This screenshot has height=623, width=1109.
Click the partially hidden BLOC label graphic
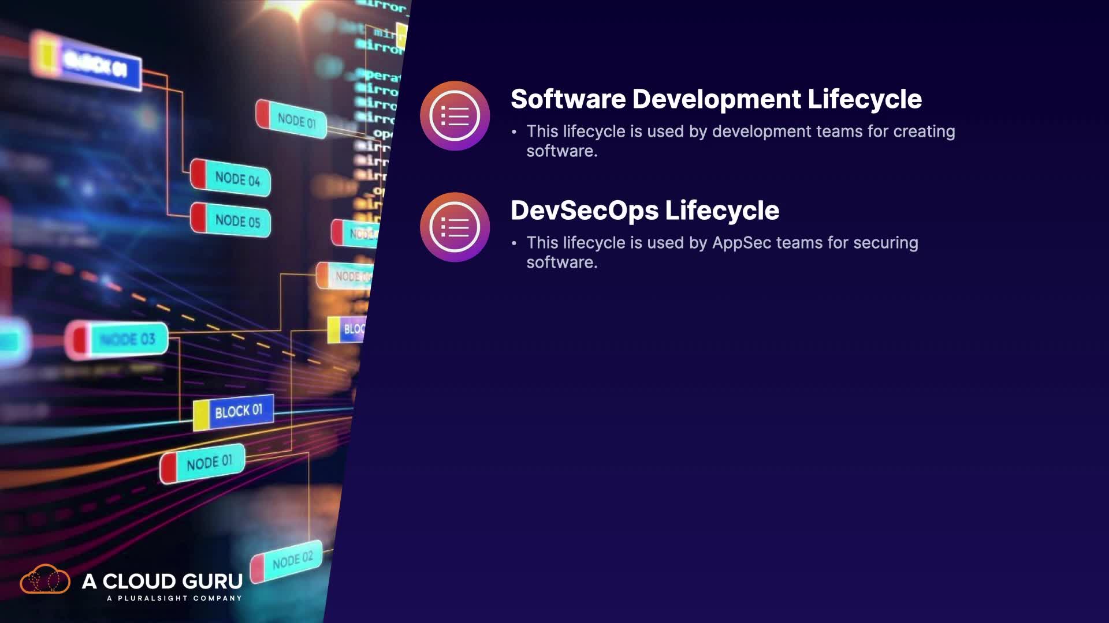(x=347, y=329)
